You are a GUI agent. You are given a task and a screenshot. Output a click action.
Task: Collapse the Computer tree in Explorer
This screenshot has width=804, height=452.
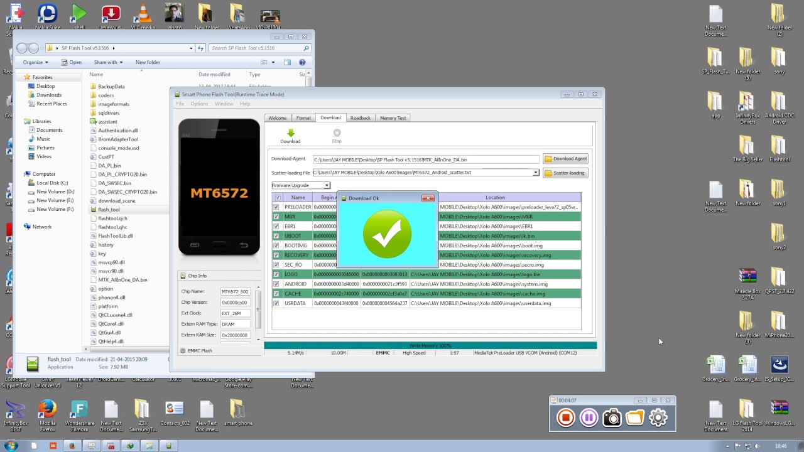click(19, 174)
